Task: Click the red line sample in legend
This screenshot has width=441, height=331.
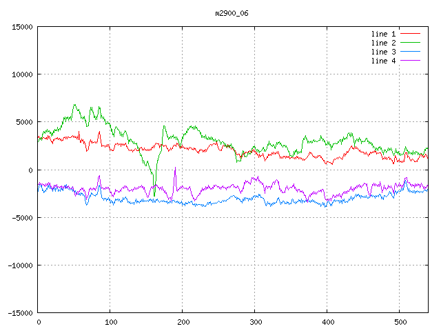Action: 410,33
